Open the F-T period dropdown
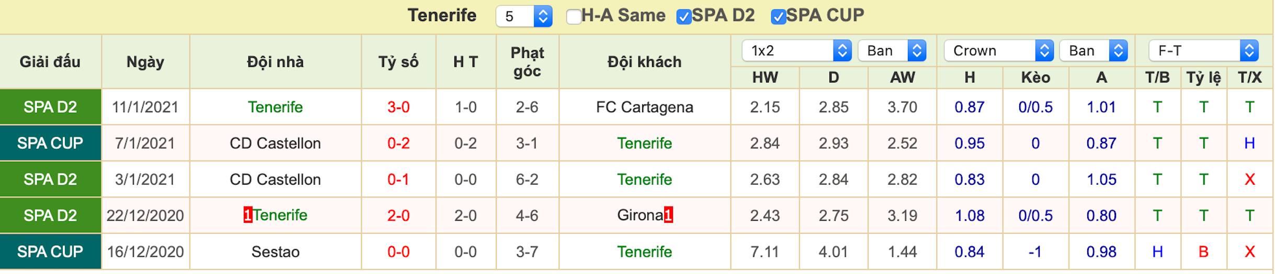 (1203, 51)
